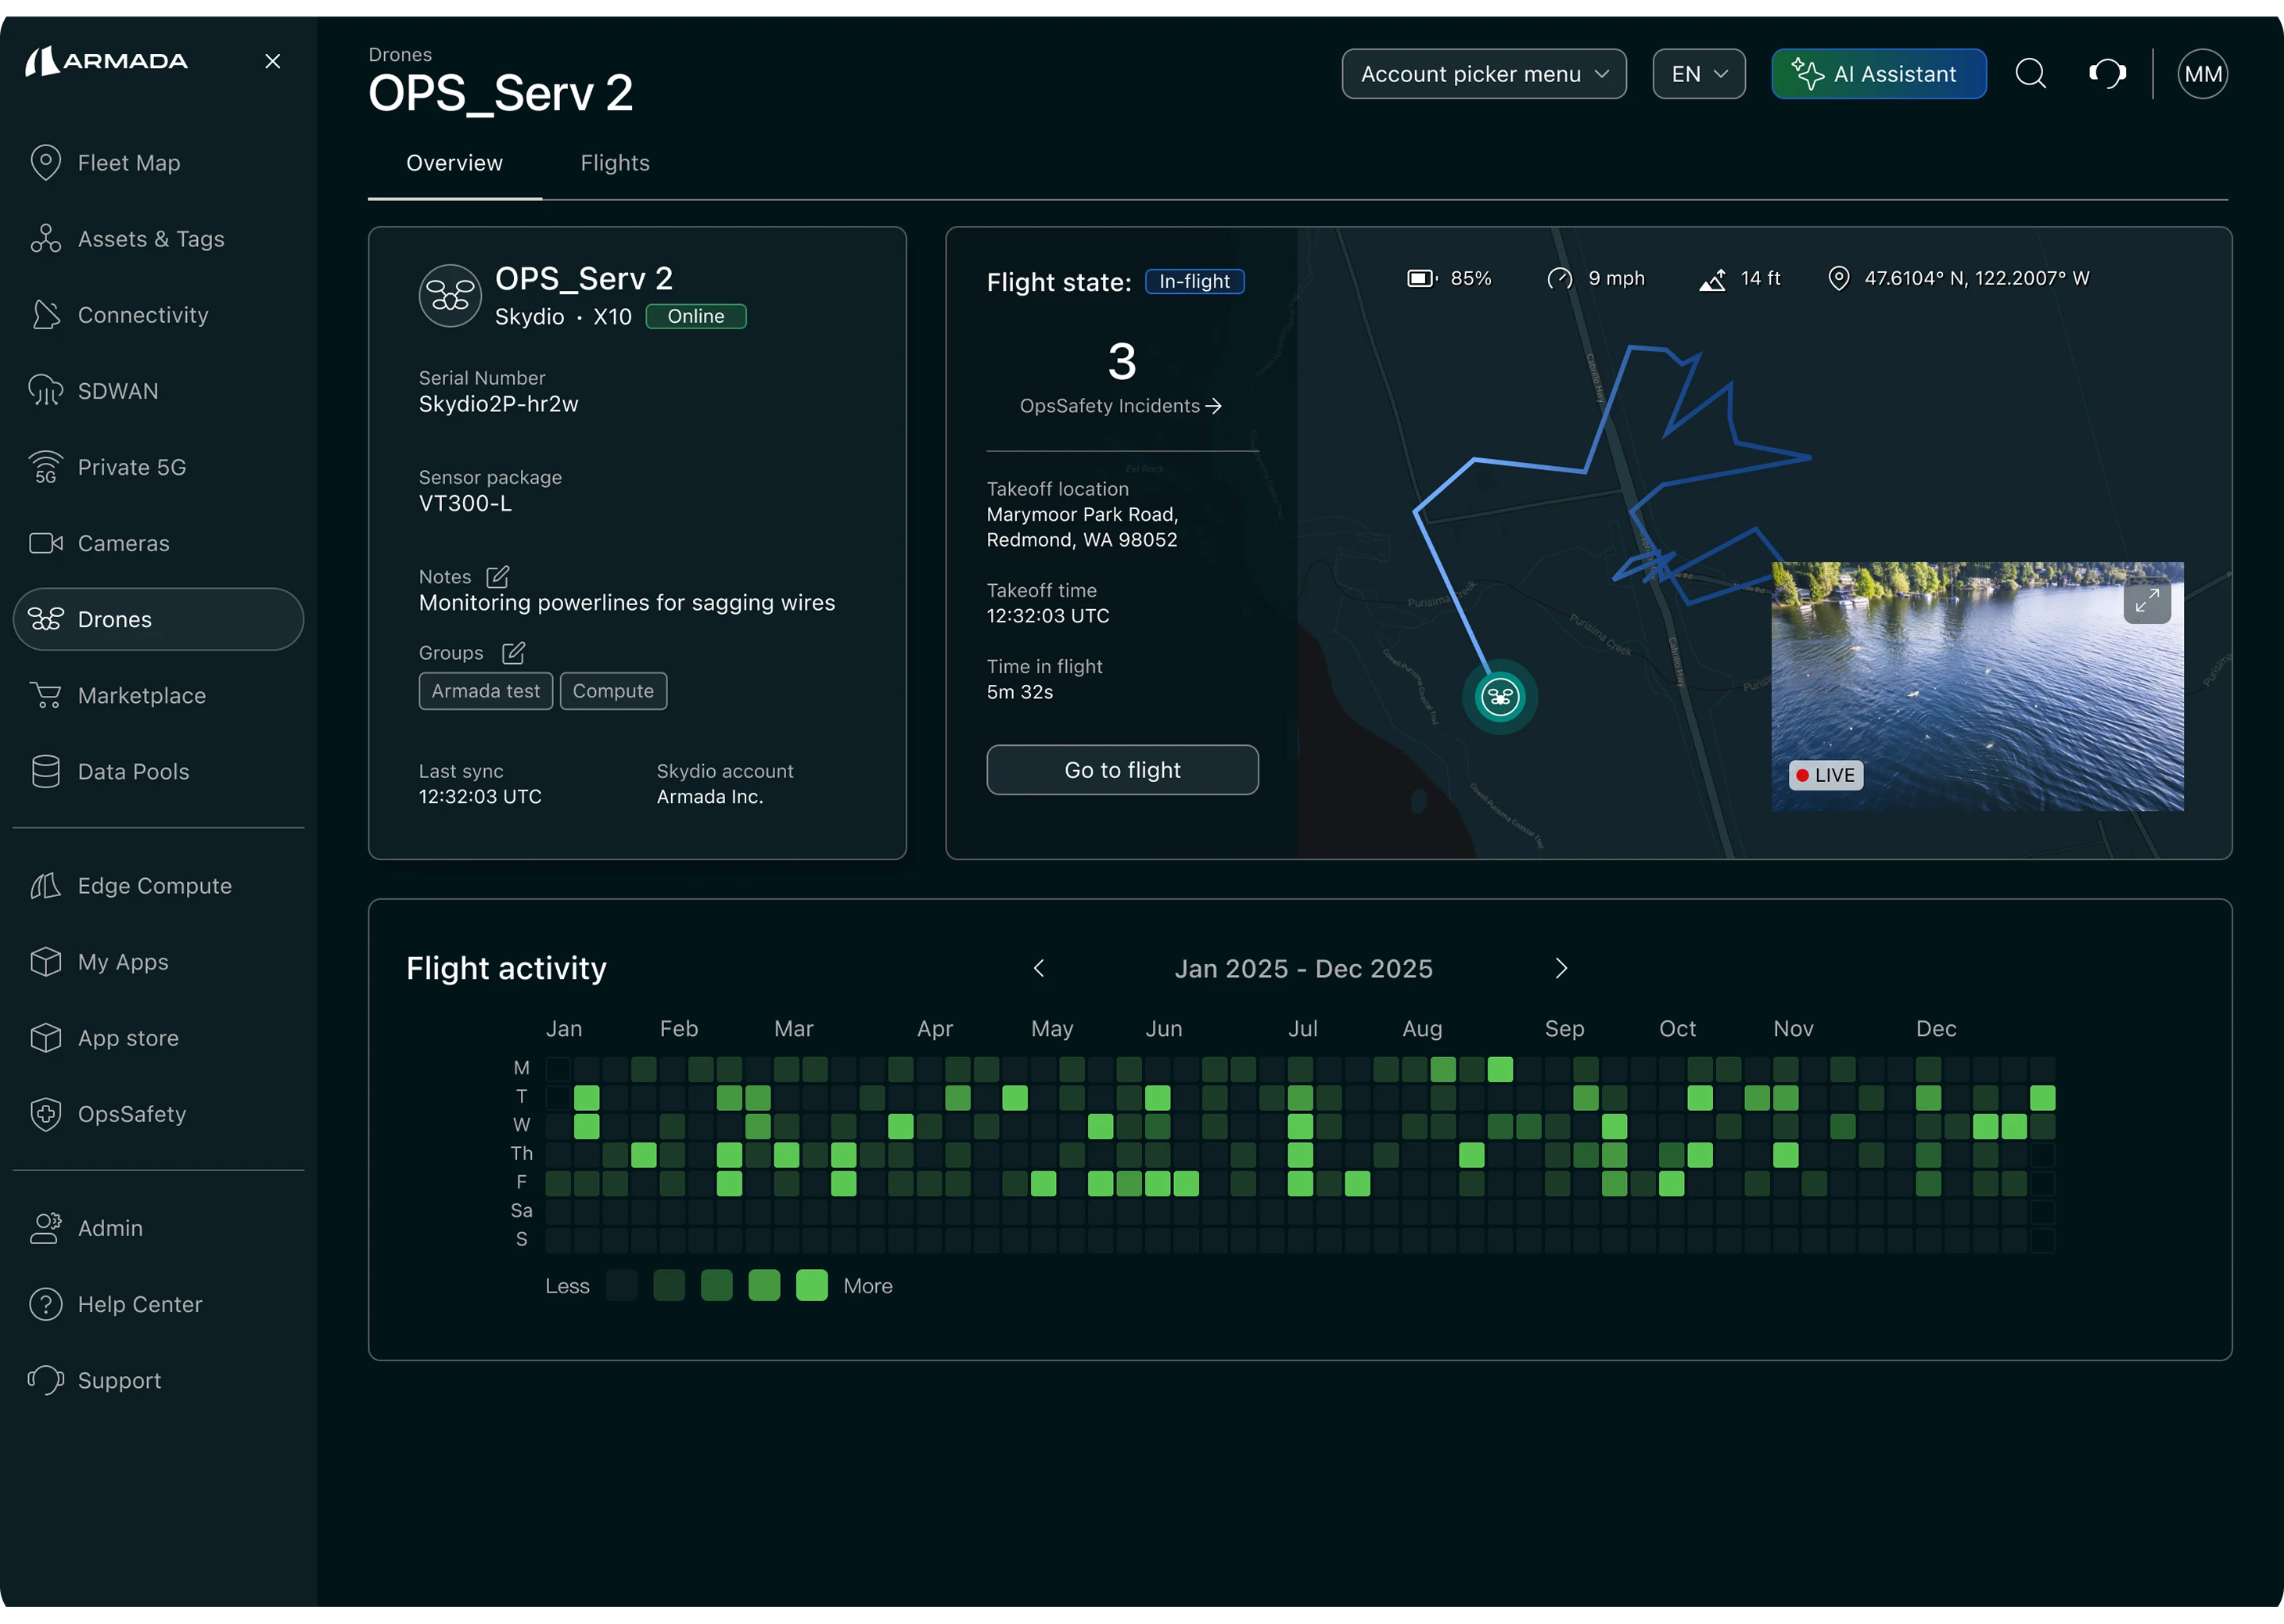Open the Account picker menu dropdown
Image resolution: width=2284 pixels, height=1624 pixels.
(x=1484, y=74)
